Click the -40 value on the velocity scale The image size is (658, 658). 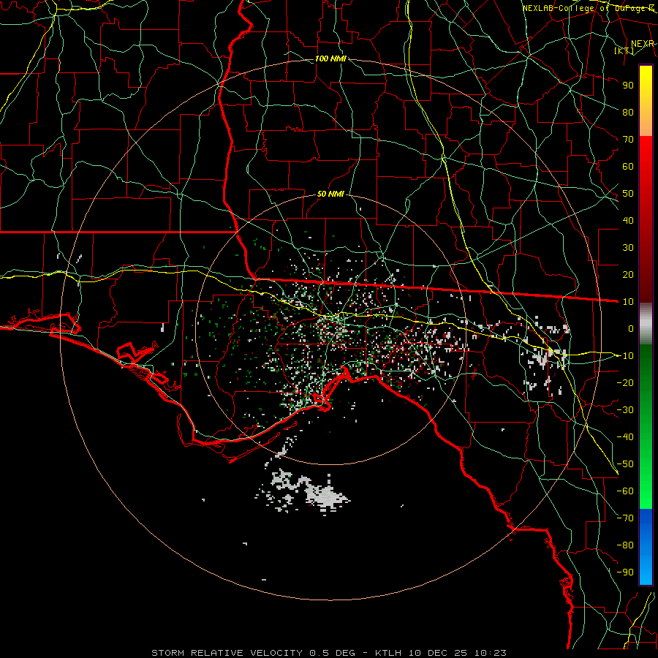(625, 437)
